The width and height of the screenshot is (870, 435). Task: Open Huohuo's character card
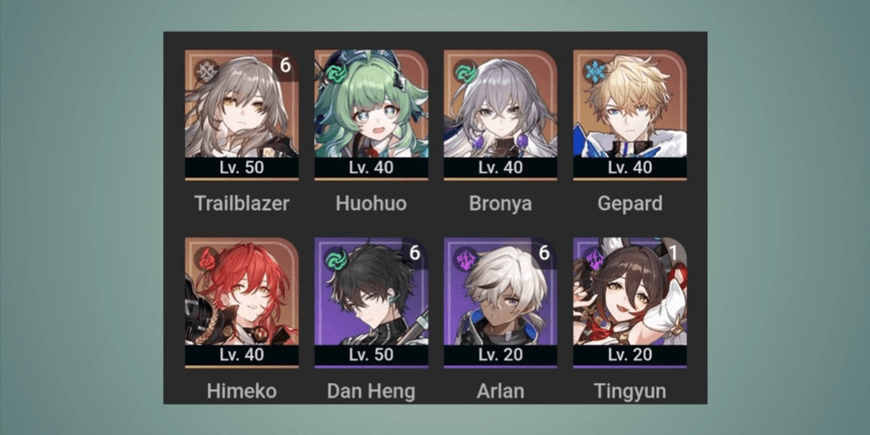tap(371, 114)
